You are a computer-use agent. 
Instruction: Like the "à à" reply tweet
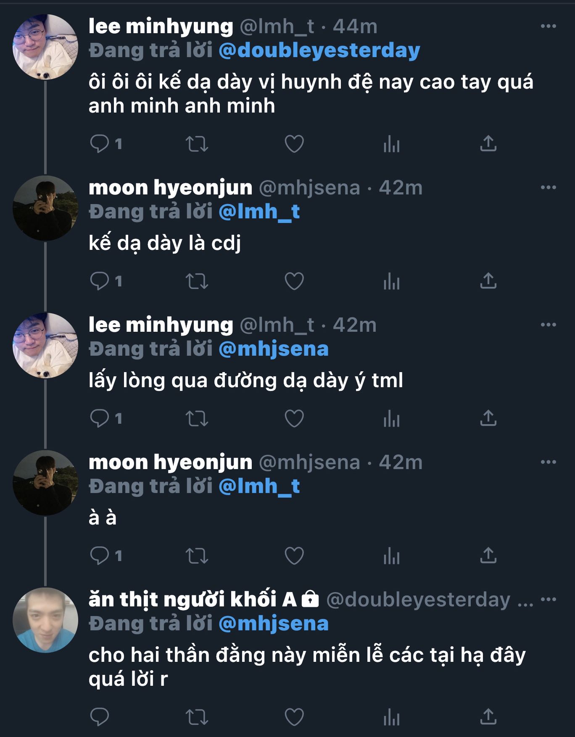(x=294, y=556)
